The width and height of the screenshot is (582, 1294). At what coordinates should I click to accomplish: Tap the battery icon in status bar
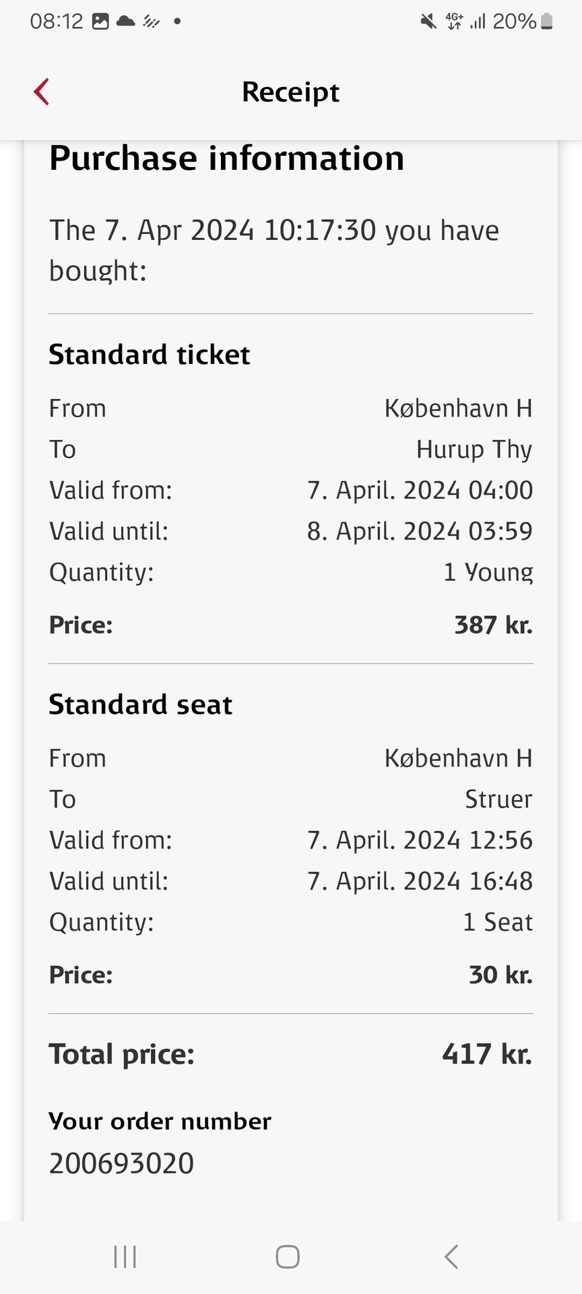547,22
